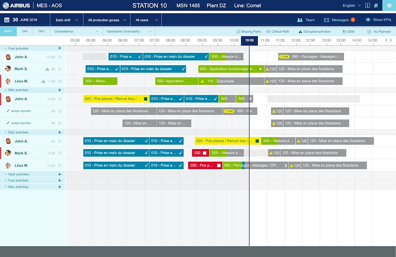Select 110 - Etancheite task in Liisa M. row
396x257 pixels.
coord(231,81)
